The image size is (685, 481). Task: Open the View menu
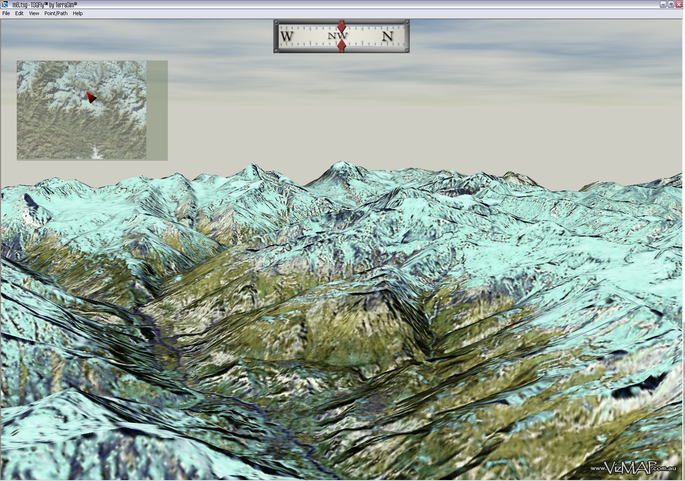34,13
